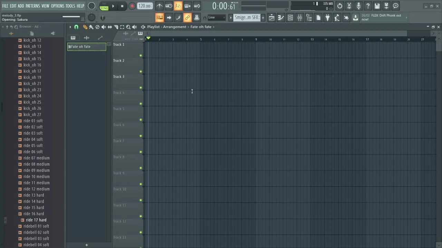Select the slip tool
This screenshot has height=248, width=442.
110,27
